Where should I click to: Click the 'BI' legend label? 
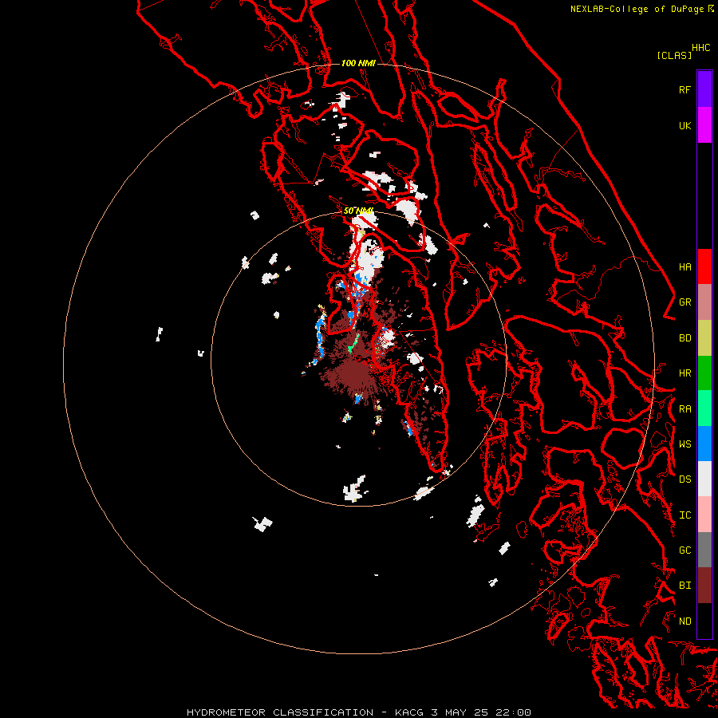(x=684, y=586)
